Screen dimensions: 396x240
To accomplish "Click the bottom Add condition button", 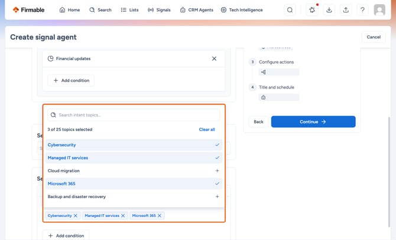I will pos(66,235).
